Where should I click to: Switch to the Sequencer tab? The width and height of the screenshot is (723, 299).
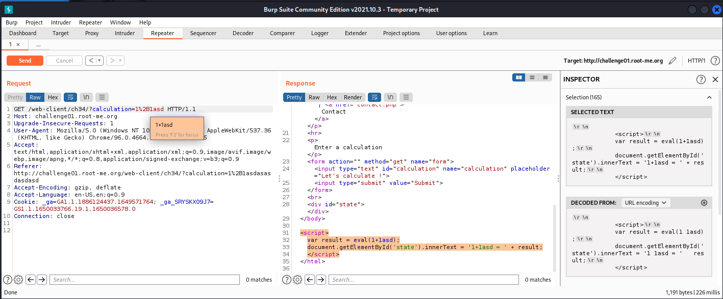click(203, 33)
